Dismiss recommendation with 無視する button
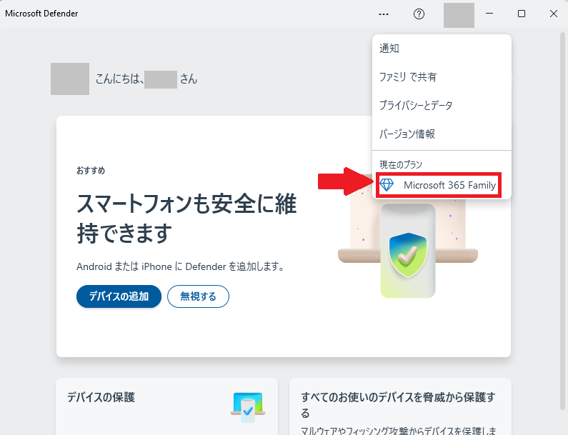This screenshot has width=568, height=435. point(198,296)
